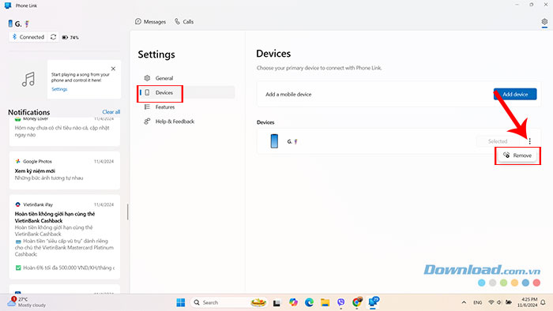Open the Settings gear icon
Screen dimensions: 553x311
tap(544, 22)
